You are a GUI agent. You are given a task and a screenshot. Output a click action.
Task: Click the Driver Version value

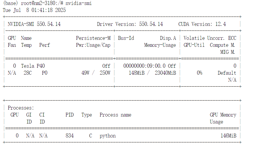coord(151,24)
